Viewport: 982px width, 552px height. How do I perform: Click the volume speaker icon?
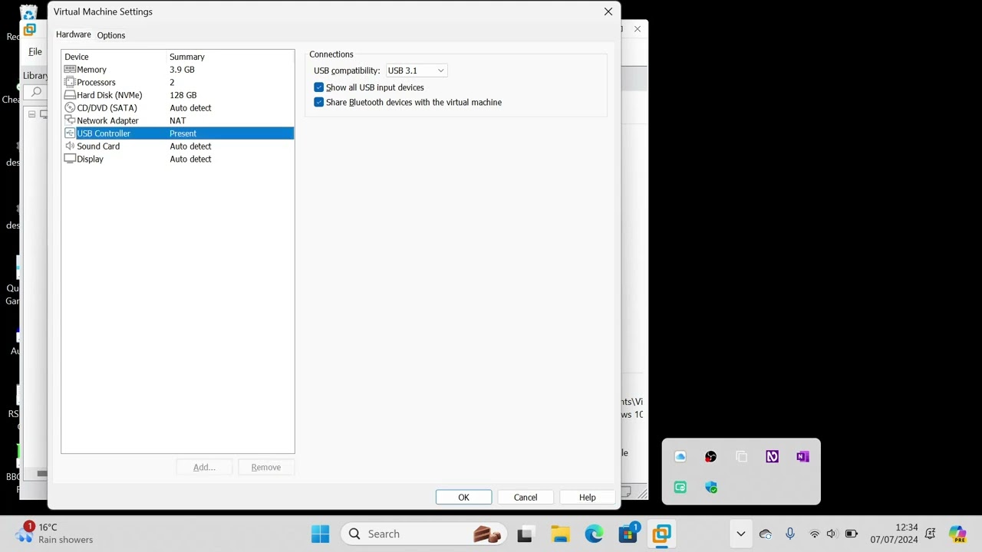[832, 534]
